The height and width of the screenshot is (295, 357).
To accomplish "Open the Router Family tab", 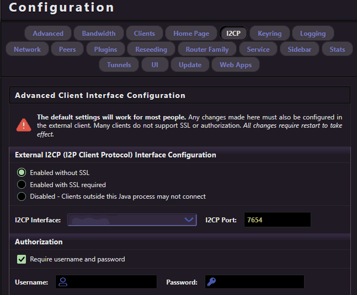I will [207, 50].
